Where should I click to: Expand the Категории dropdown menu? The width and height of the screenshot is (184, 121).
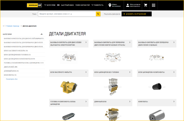[50, 5]
